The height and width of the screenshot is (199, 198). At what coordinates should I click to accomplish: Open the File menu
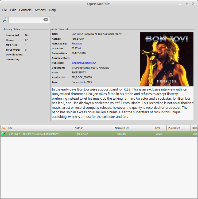click(4, 10)
